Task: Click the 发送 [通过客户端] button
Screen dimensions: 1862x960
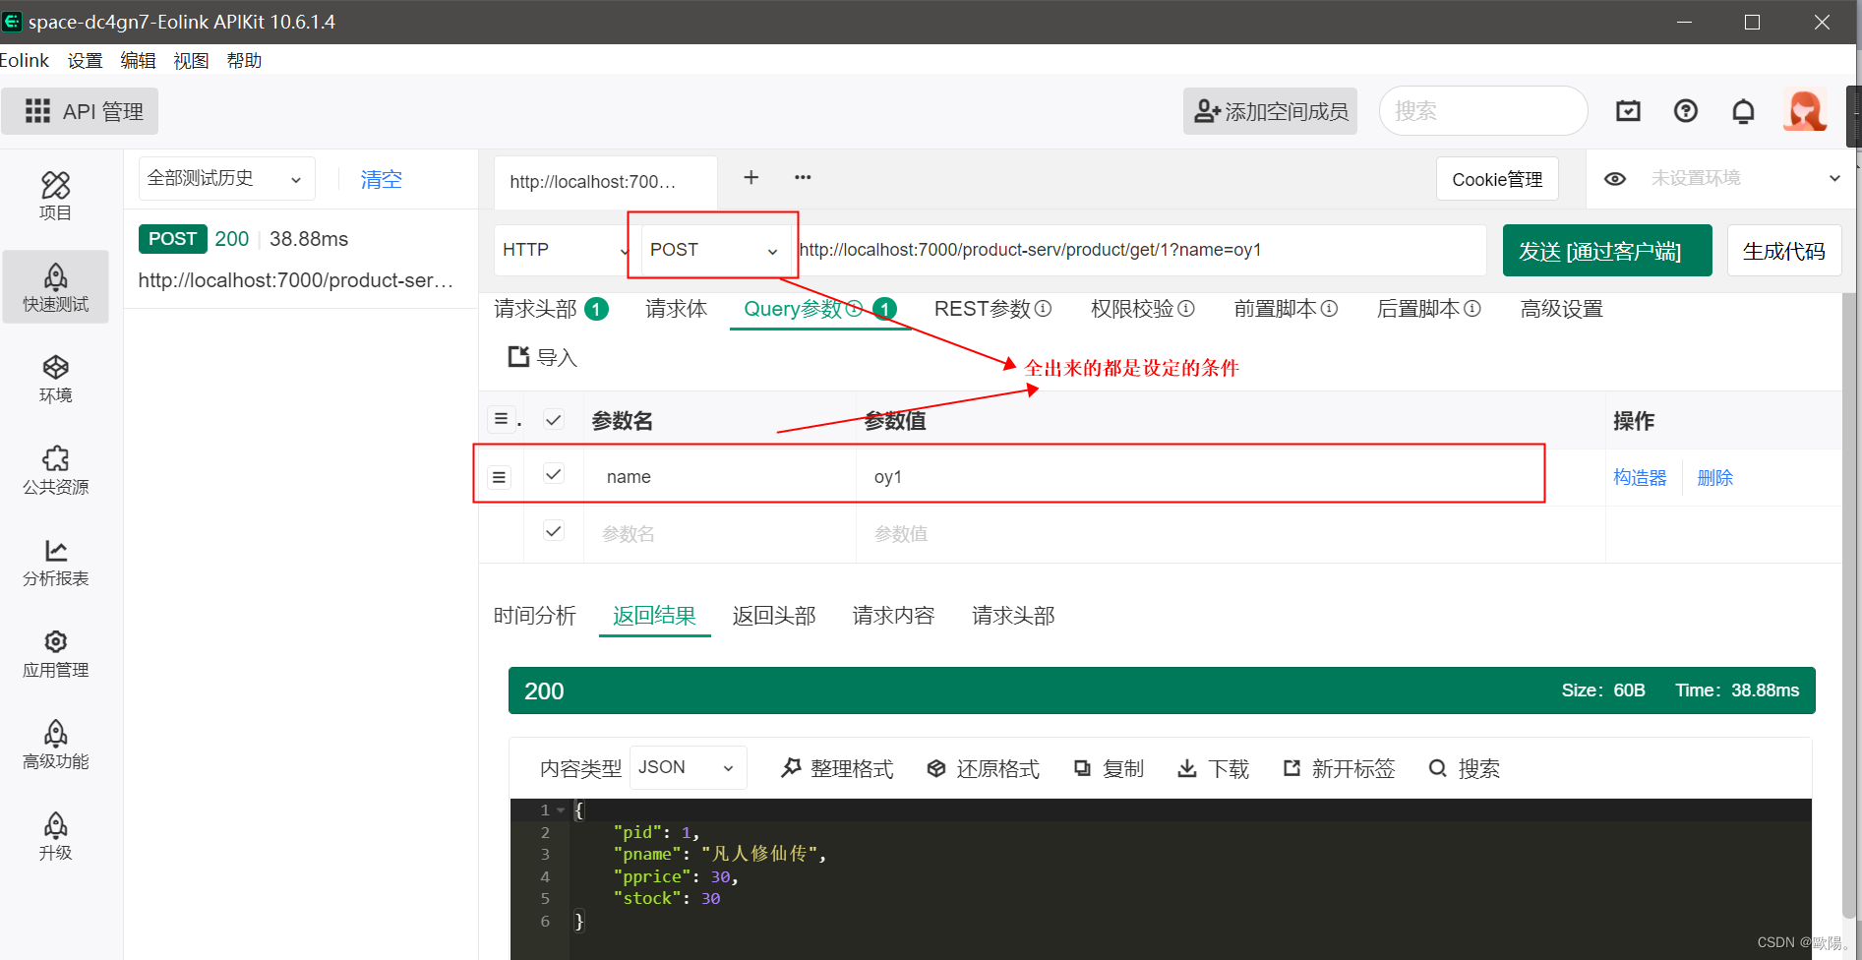Action: tap(1606, 250)
